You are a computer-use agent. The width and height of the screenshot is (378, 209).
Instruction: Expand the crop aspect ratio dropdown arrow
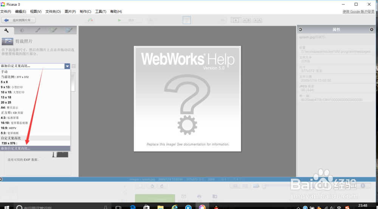click(x=67, y=66)
